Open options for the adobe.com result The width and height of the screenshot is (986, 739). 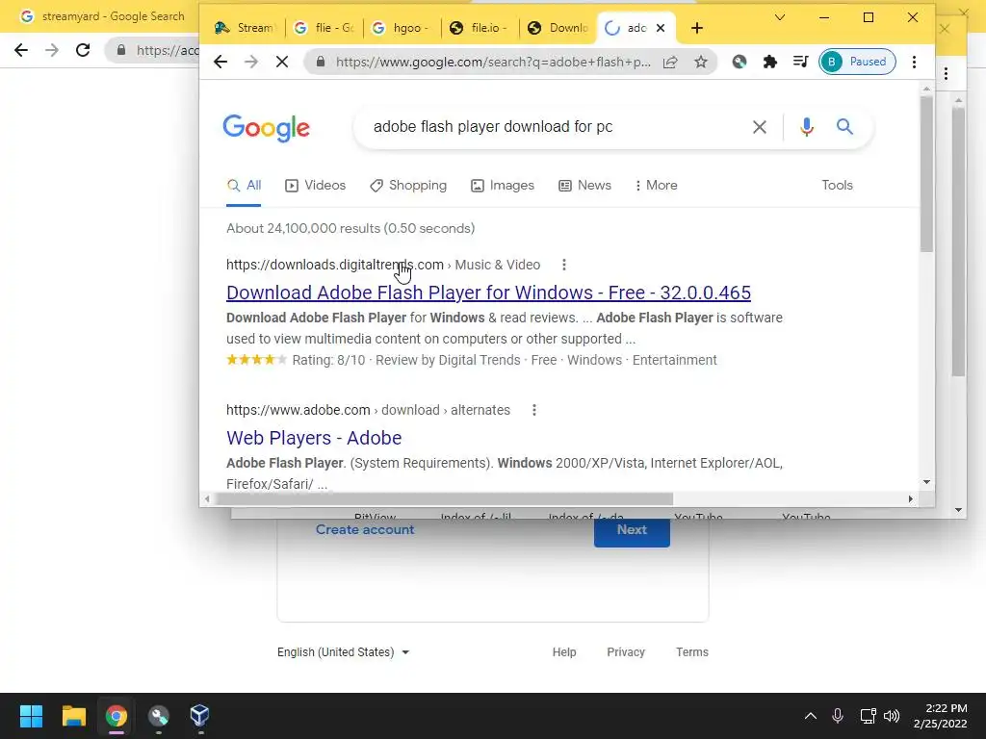tap(533, 410)
